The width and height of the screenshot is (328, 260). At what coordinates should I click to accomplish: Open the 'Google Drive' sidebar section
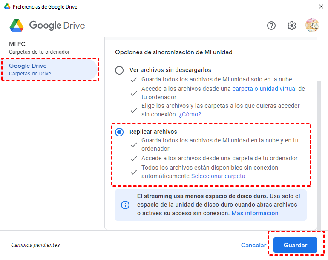tap(50, 69)
